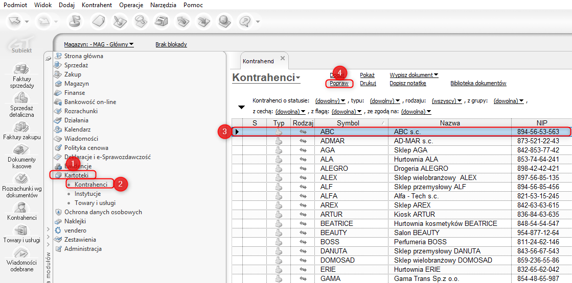The width and height of the screenshot is (572, 283).
Task: Open the Podmiot menu
Action: click(x=15, y=5)
